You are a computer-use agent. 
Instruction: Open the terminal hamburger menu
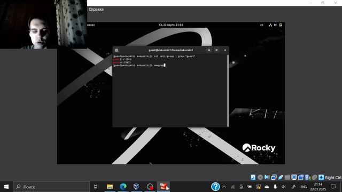[x=216, y=50]
